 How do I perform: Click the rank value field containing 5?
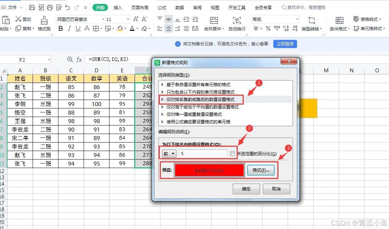tap(203, 154)
